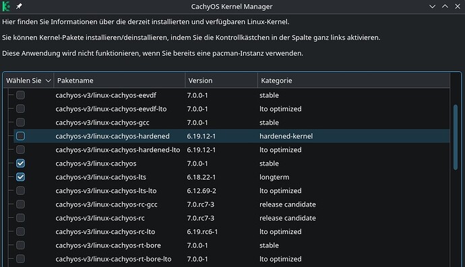Tick the checkbox for cachyos-v3/linux-cachyos-rc

20,218
